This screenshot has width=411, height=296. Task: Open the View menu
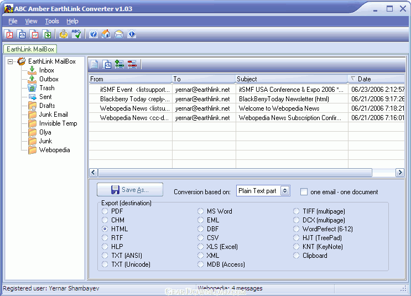(x=31, y=21)
